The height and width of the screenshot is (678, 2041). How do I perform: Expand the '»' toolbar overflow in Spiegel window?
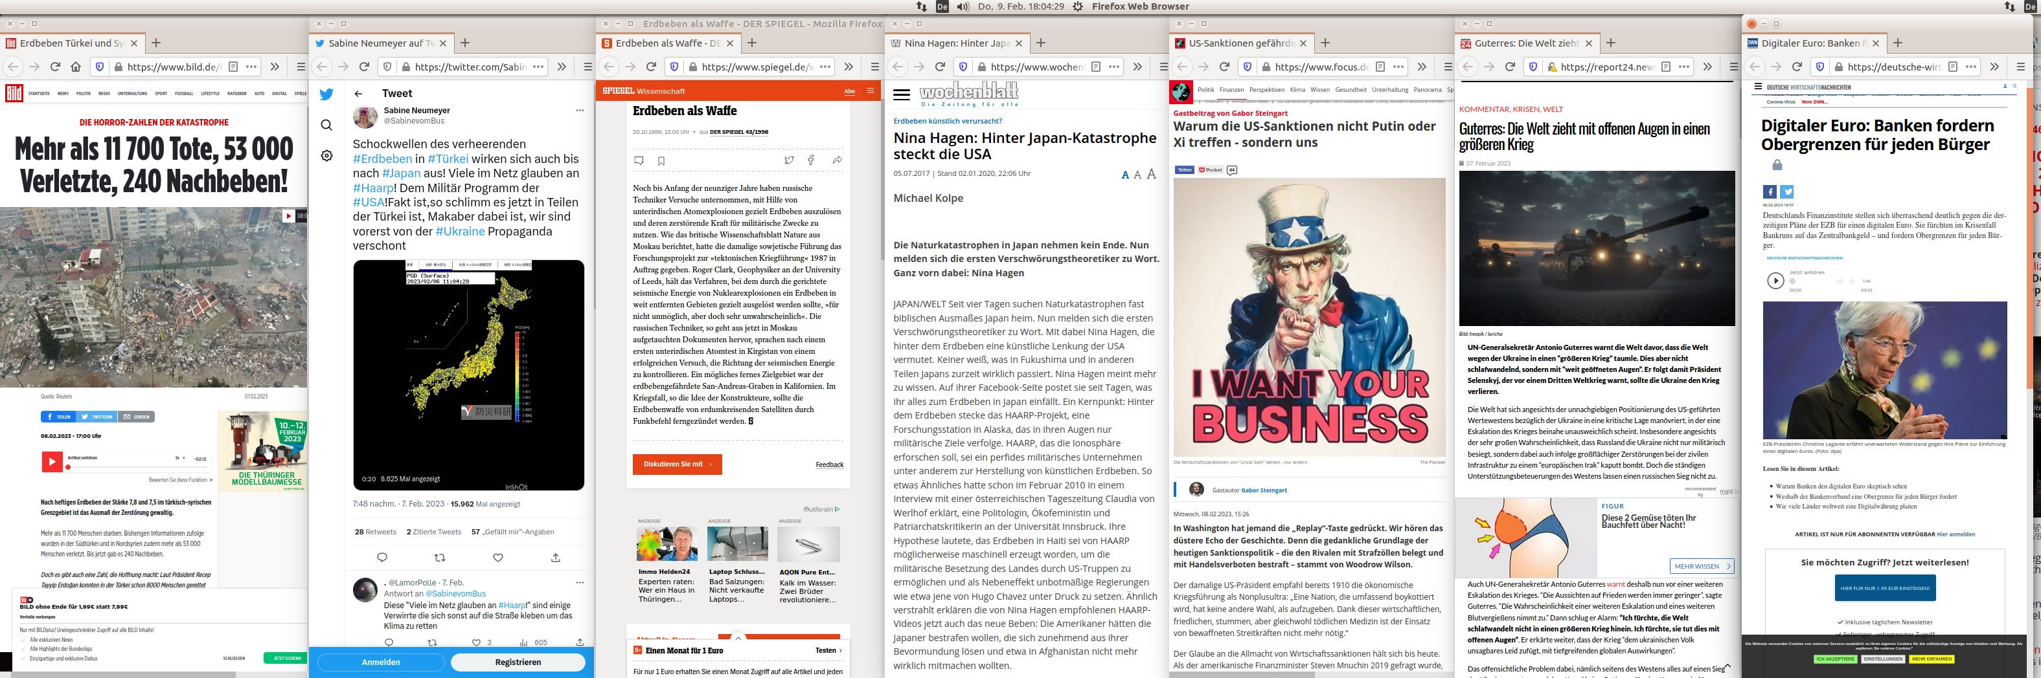(849, 67)
